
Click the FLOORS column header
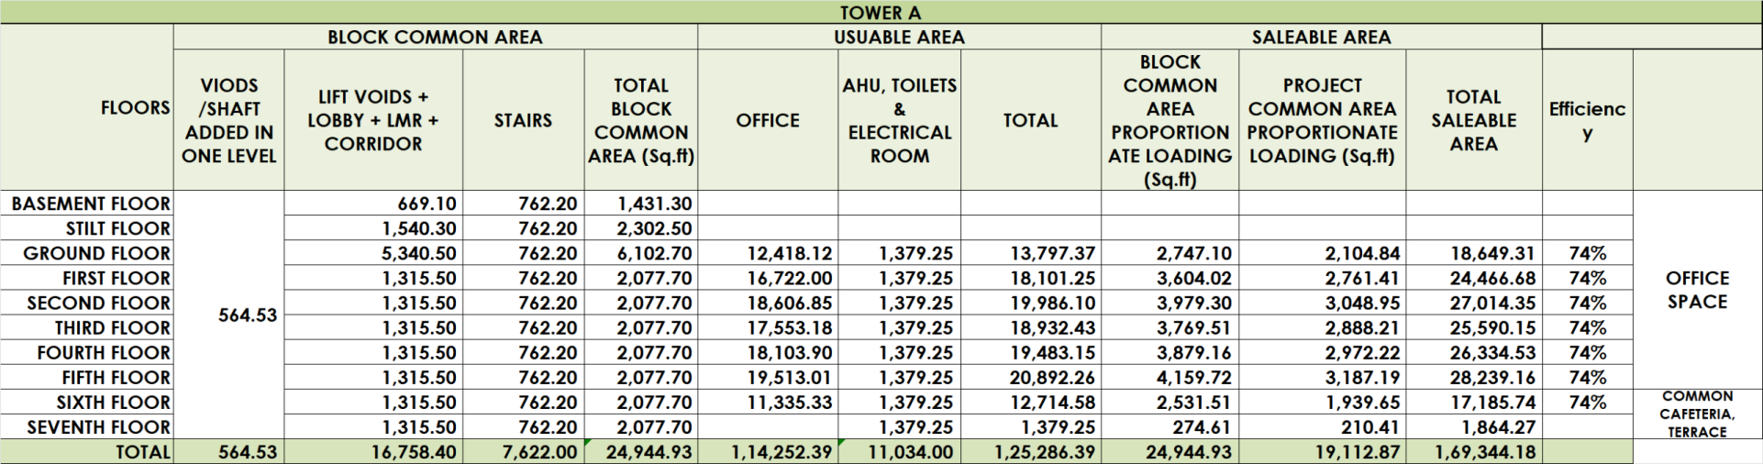pyautogui.click(x=135, y=108)
